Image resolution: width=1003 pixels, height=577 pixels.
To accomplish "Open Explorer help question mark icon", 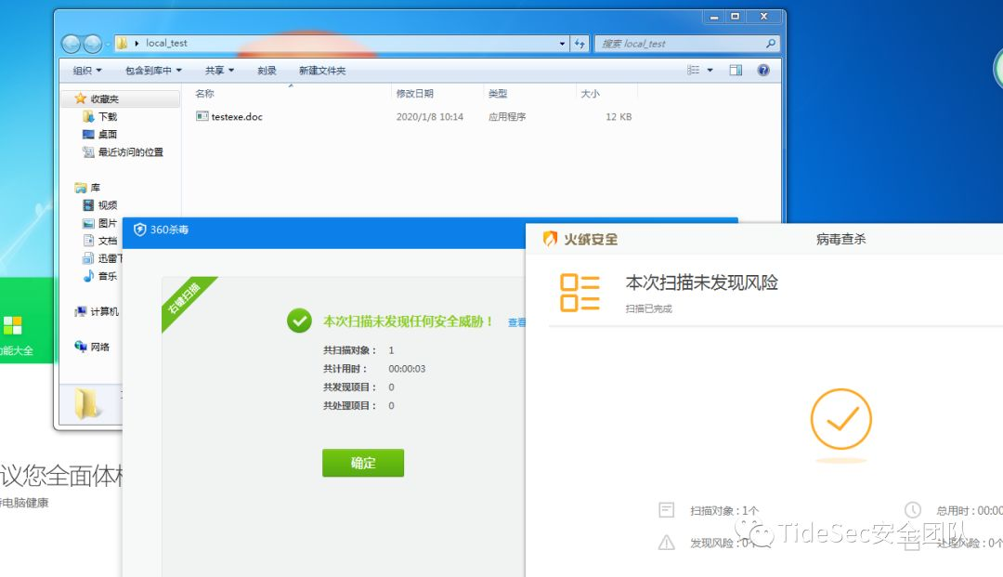I will 763,71.
